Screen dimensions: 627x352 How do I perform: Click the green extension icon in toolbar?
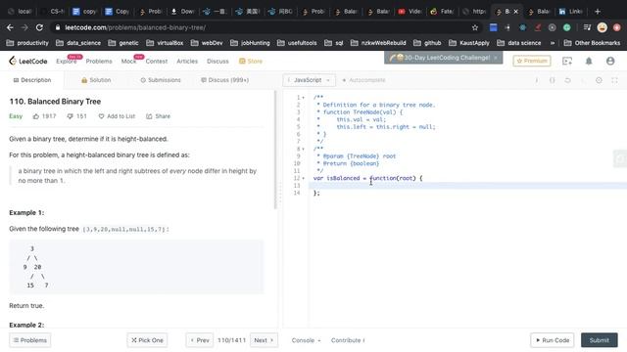click(566, 27)
